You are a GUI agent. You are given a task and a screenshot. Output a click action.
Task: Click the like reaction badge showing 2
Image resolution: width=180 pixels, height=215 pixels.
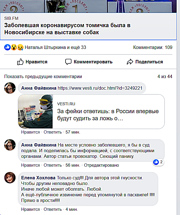point(158,162)
